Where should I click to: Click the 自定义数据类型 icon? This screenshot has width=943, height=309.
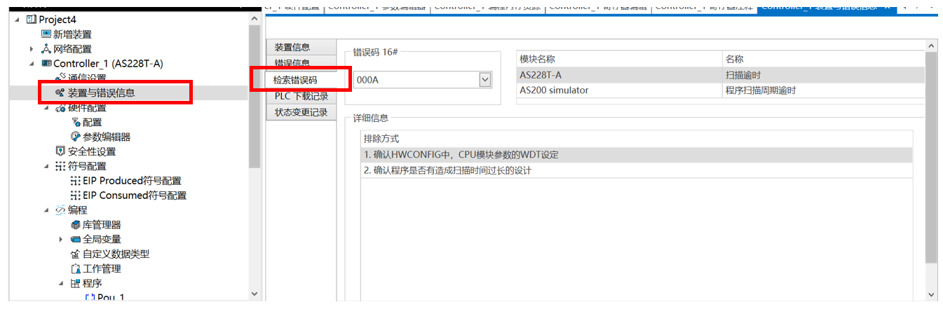point(76,254)
